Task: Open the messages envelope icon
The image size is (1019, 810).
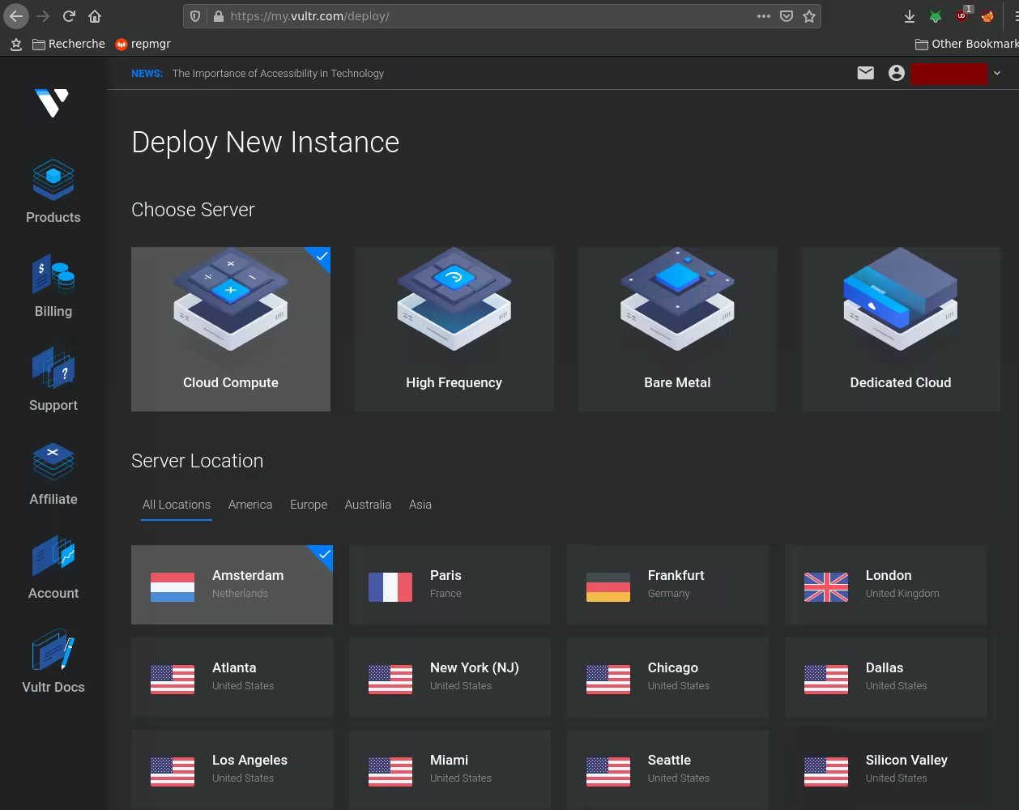Action: [866, 73]
